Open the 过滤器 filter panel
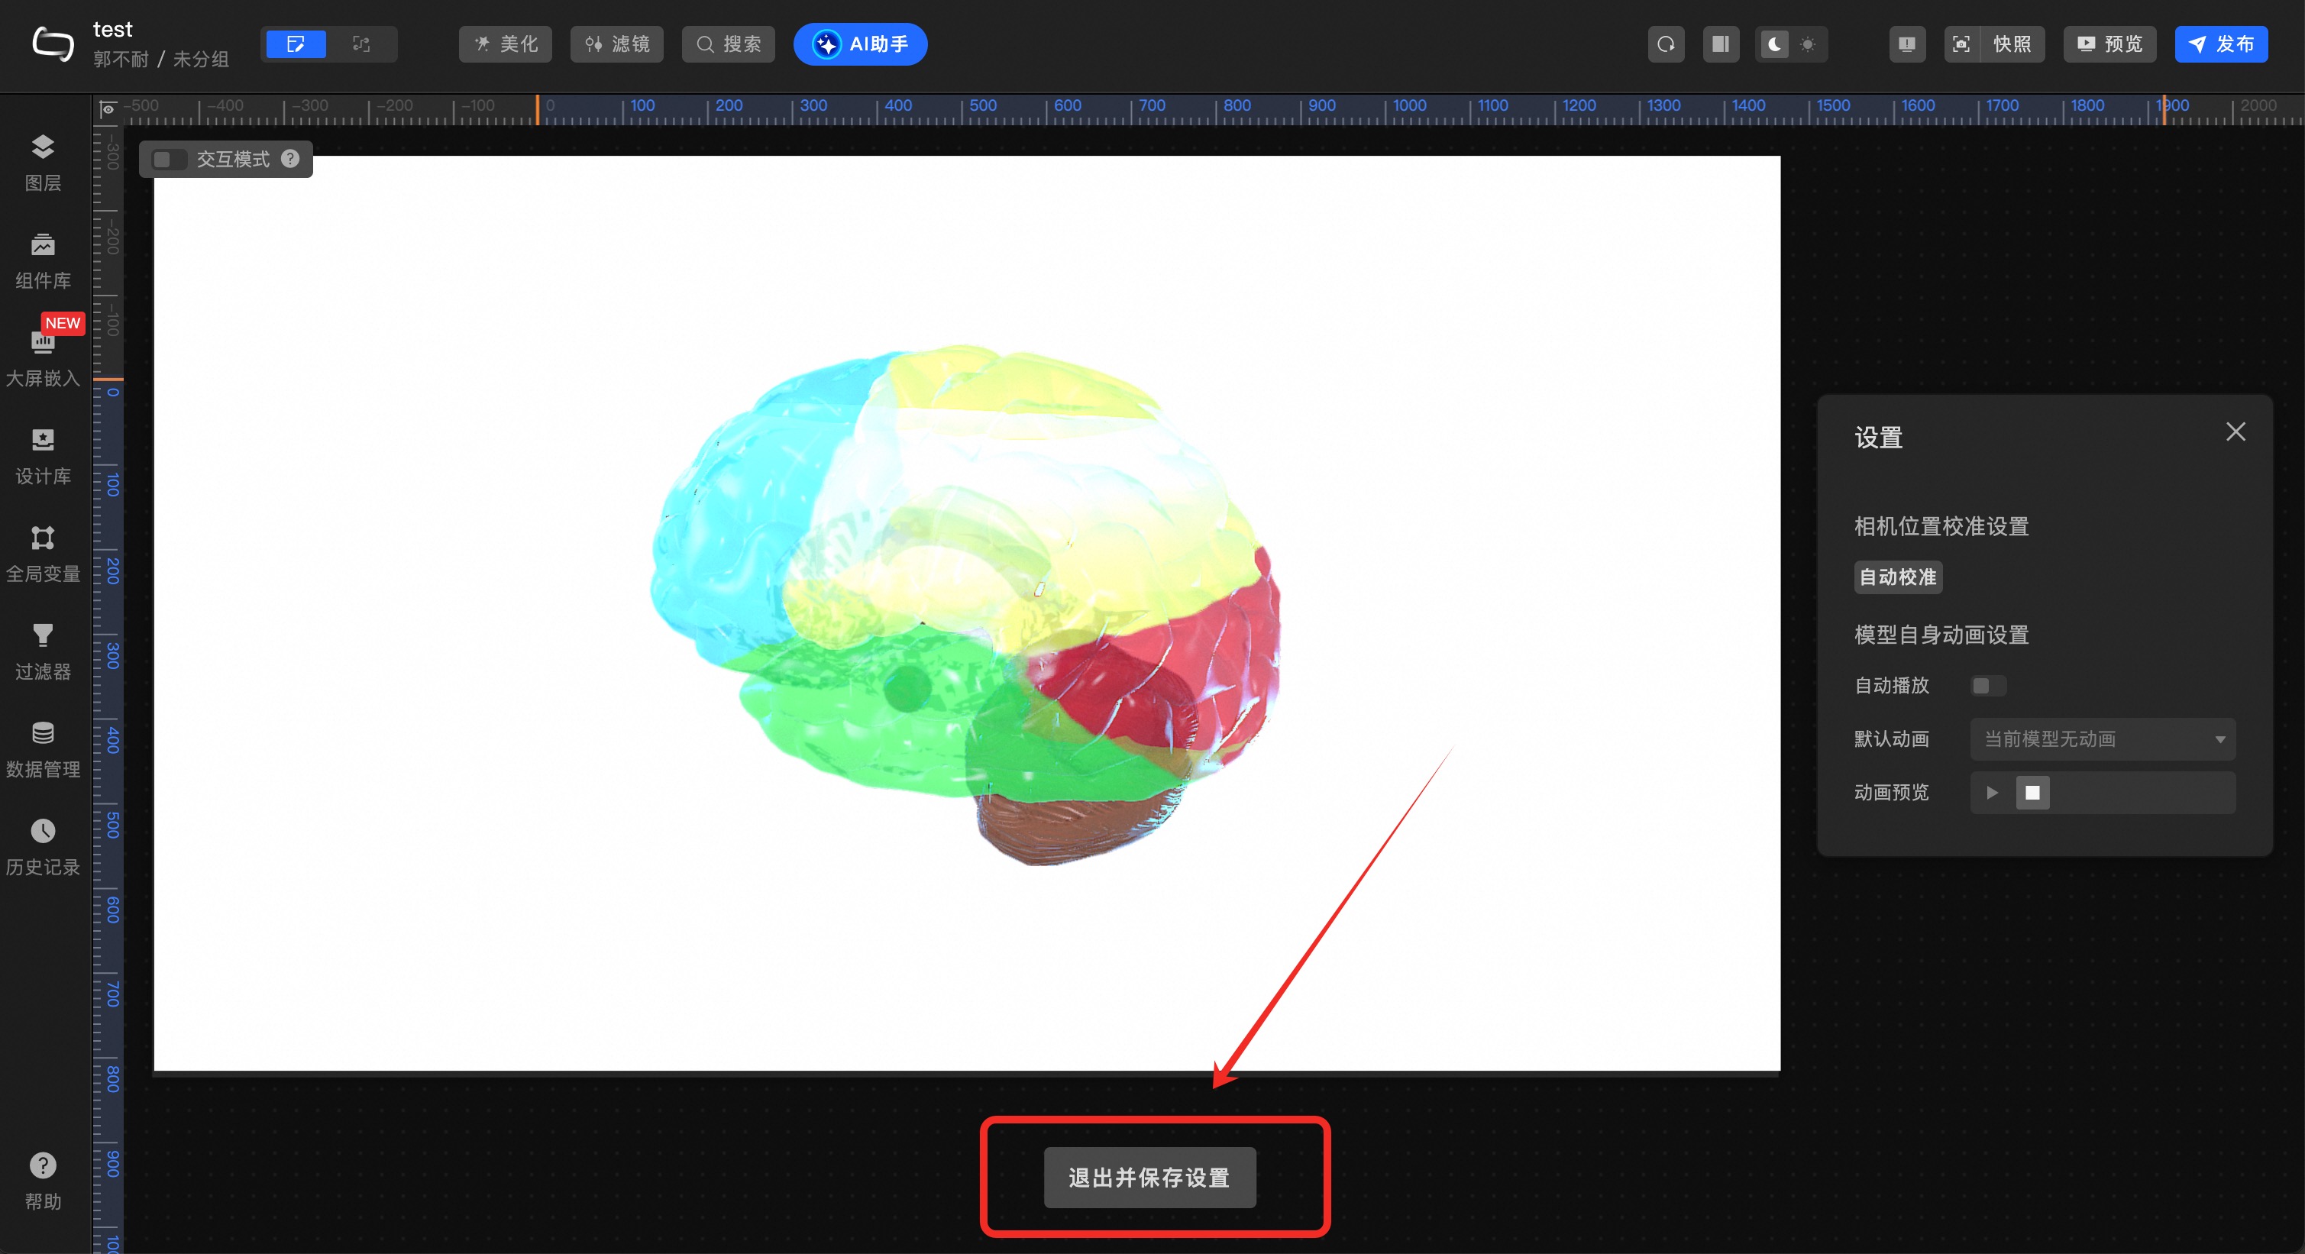Viewport: 2305px width, 1254px height. (x=42, y=650)
